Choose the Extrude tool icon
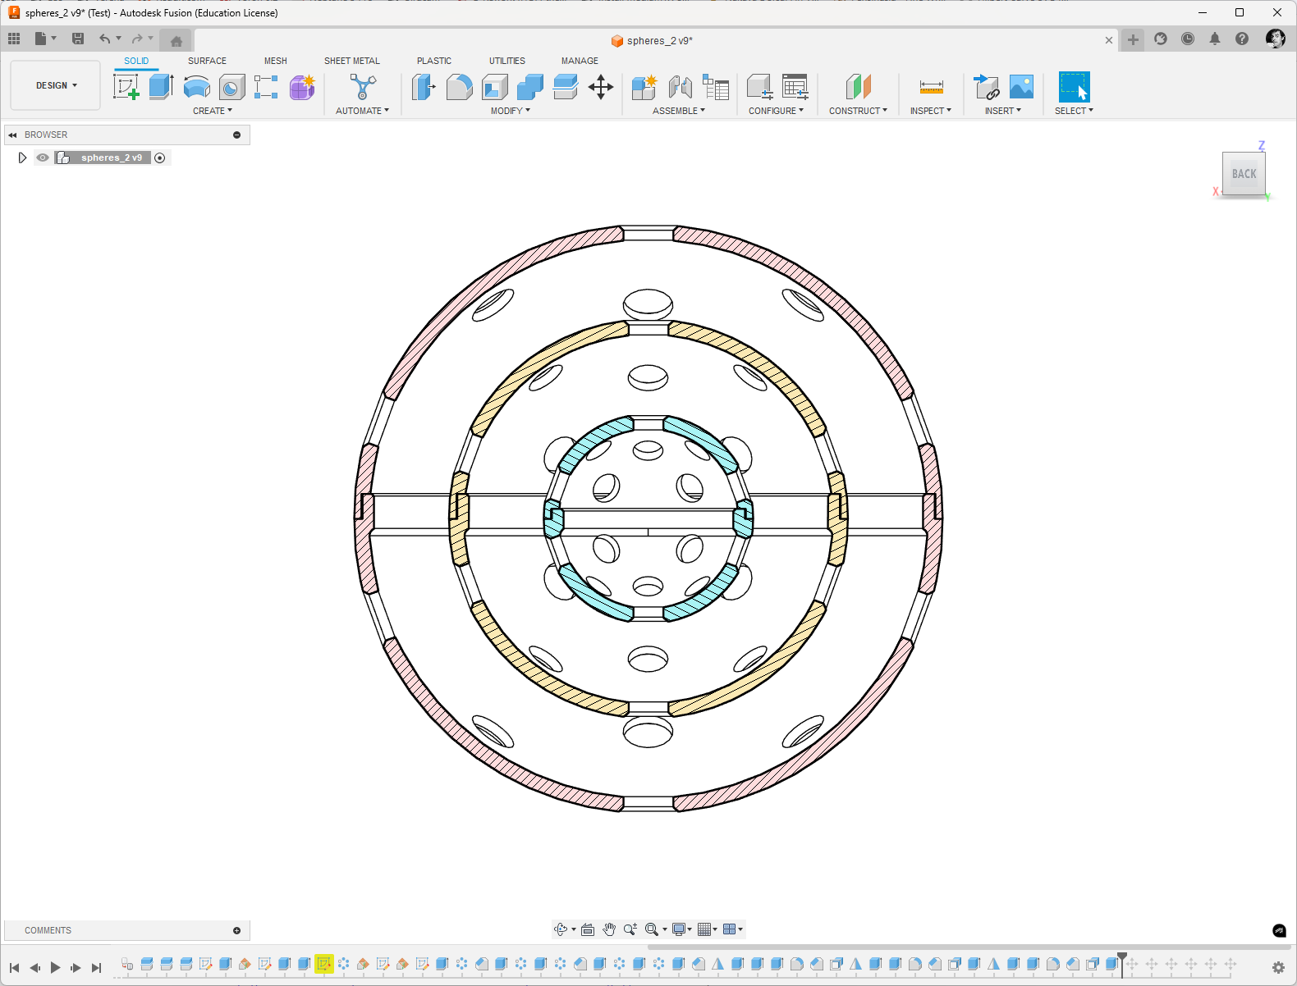This screenshot has height=986, width=1297. tap(161, 87)
